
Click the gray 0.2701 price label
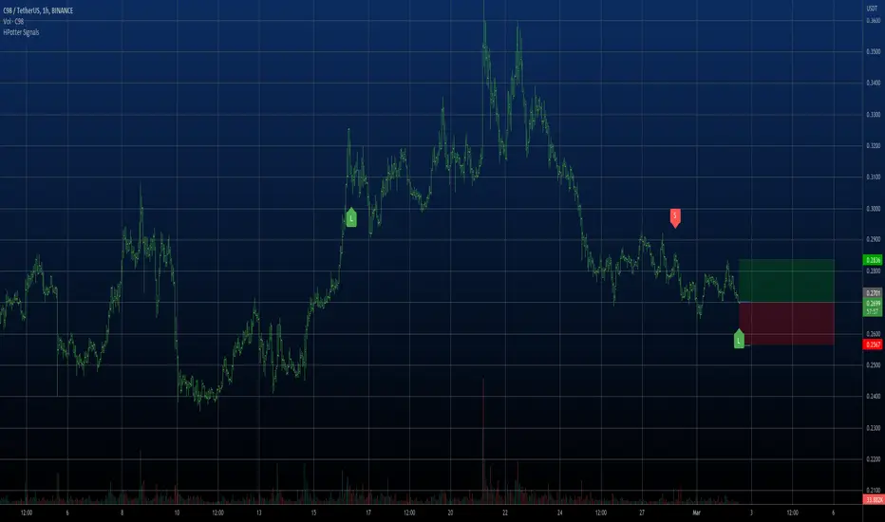(x=873, y=293)
